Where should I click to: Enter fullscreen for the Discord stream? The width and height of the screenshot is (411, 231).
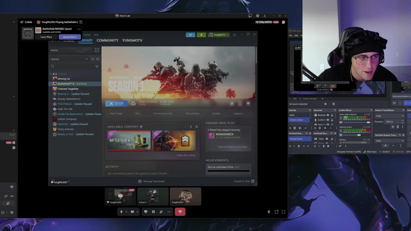tap(284, 212)
